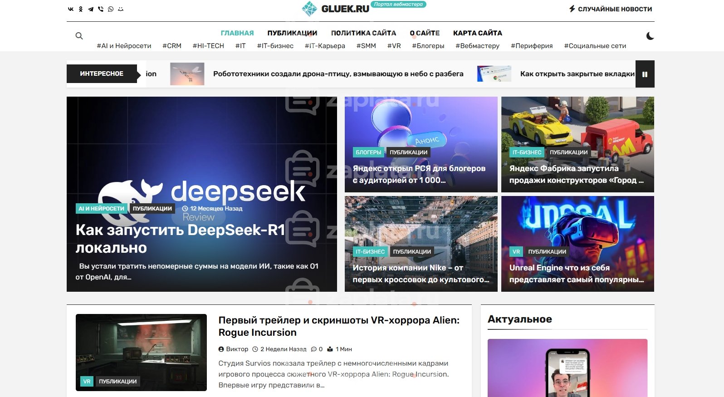Select the #AI и Нейросети tag

124,46
